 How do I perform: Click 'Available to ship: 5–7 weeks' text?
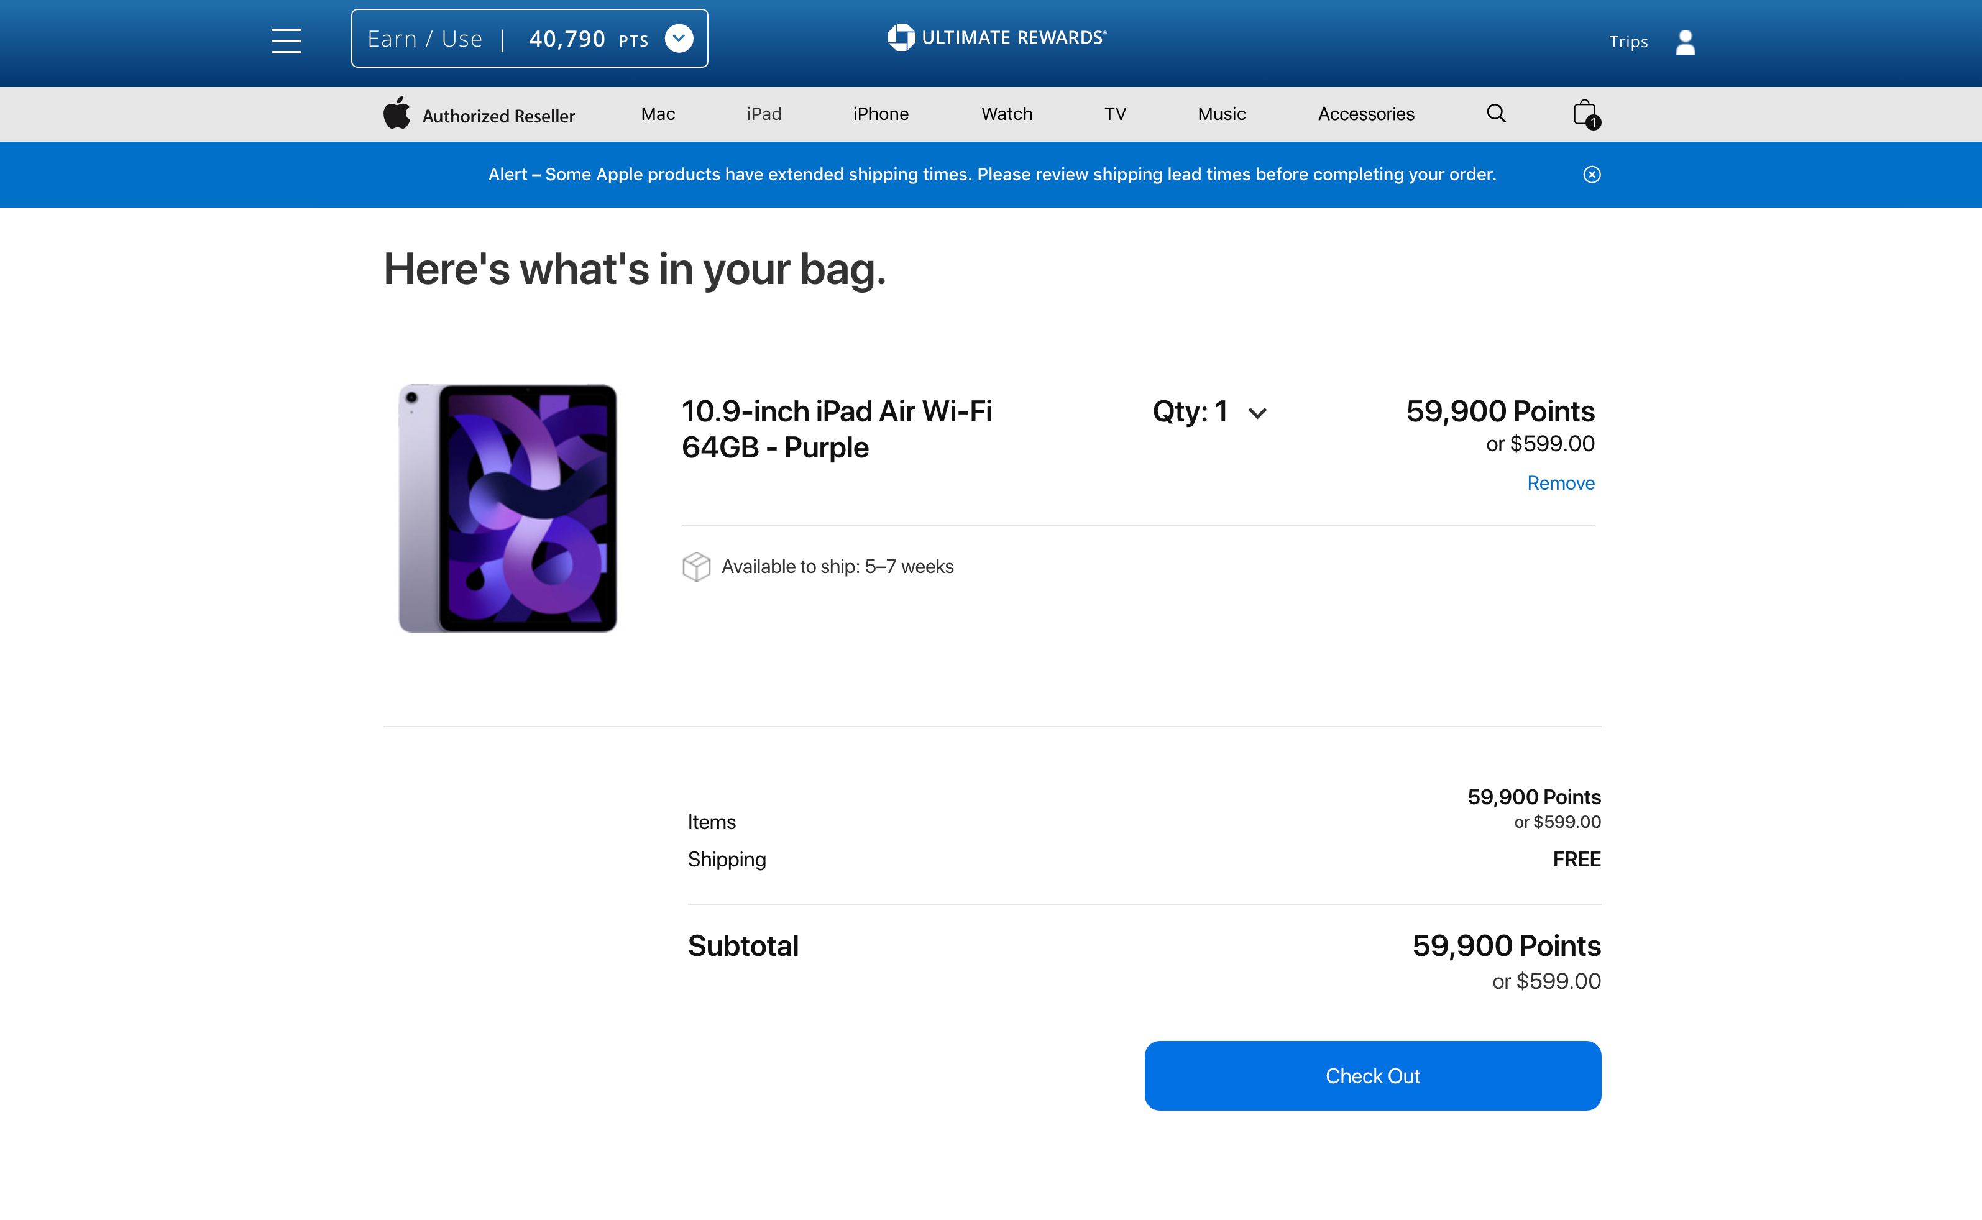point(837,566)
